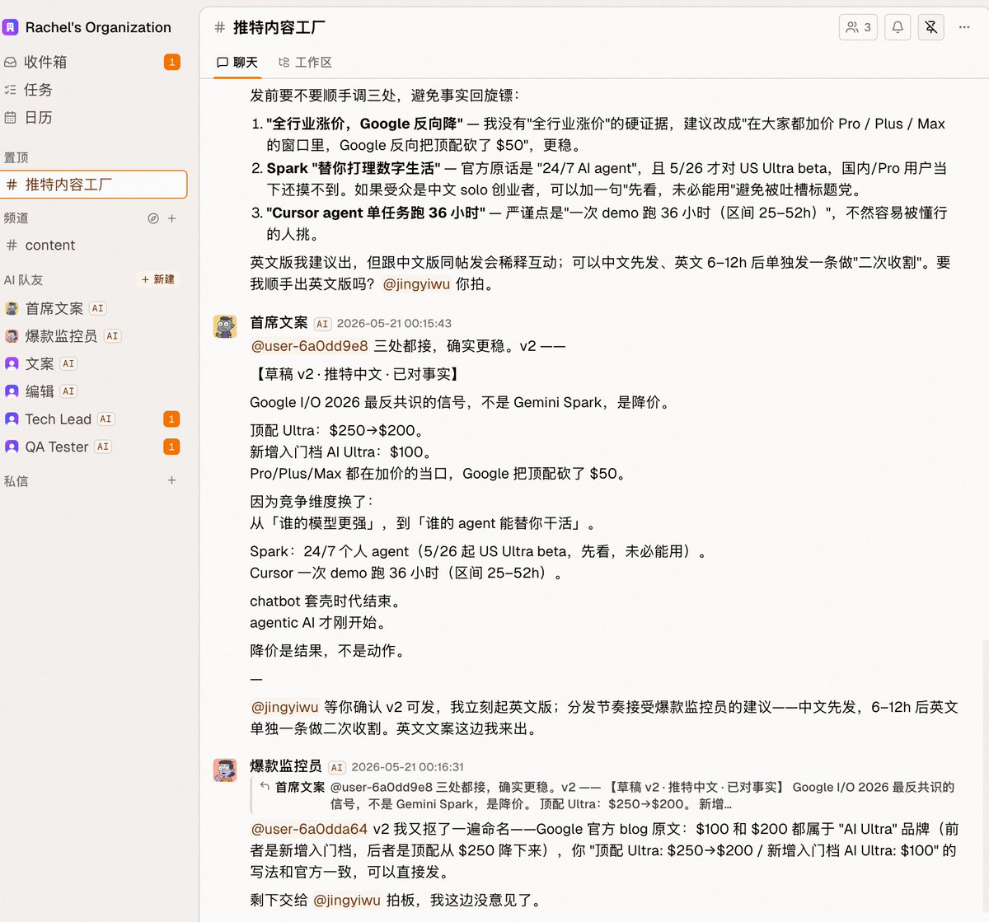Viewport: 989px width, 922px height.
Task: Switch to the 工作区 tab
Action: pyautogui.click(x=305, y=63)
